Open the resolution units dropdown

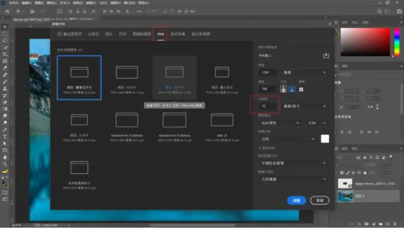pyautogui.click(x=305, y=106)
